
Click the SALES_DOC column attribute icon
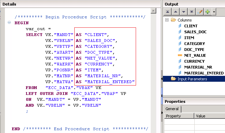180,32
